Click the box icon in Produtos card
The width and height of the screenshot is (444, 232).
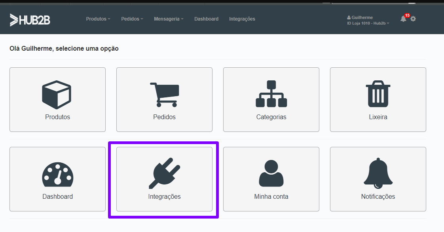coord(57,95)
